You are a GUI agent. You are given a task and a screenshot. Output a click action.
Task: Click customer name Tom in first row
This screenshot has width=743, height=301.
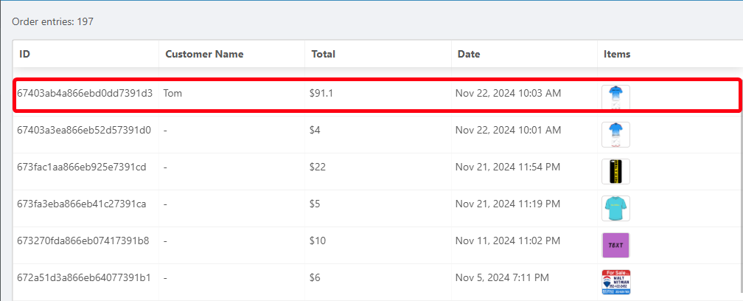[172, 93]
